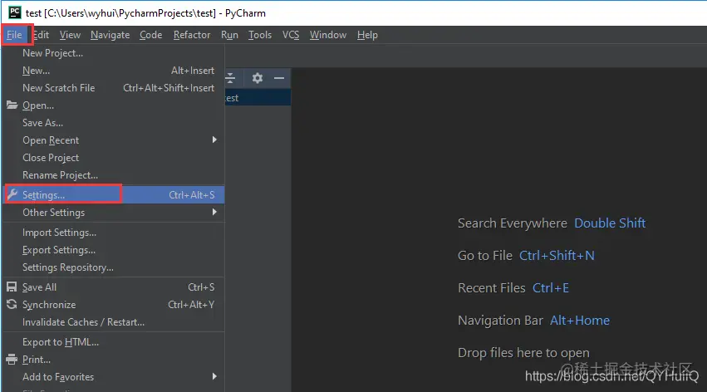Image resolution: width=707 pixels, height=392 pixels.
Task: Click the Synchronize refresh icon
Action: [12, 305]
